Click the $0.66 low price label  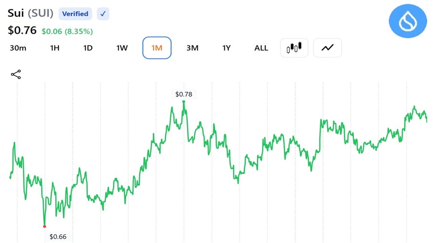pos(58,237)
